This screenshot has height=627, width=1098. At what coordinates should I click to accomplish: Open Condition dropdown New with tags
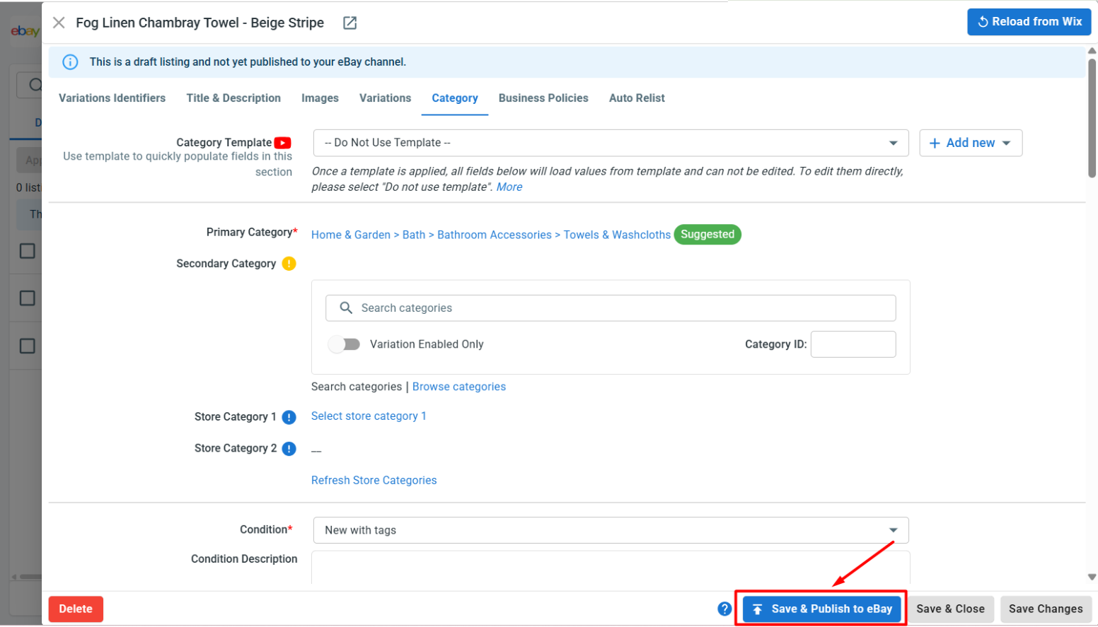click(611, 530)
